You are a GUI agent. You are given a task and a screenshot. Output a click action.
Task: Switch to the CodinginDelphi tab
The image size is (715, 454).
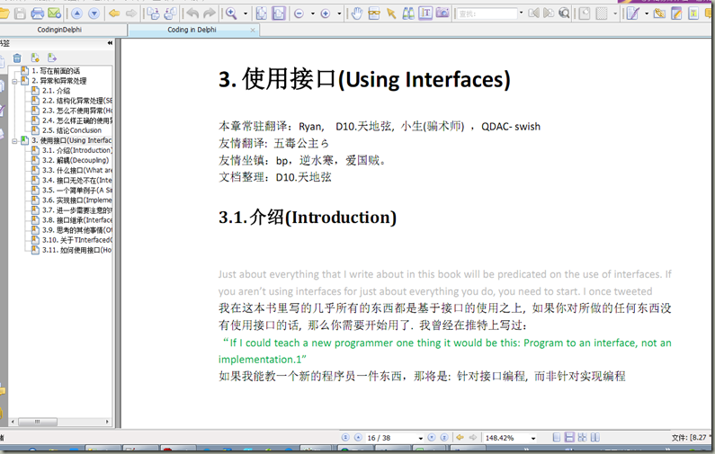click(x=59, y=30)
